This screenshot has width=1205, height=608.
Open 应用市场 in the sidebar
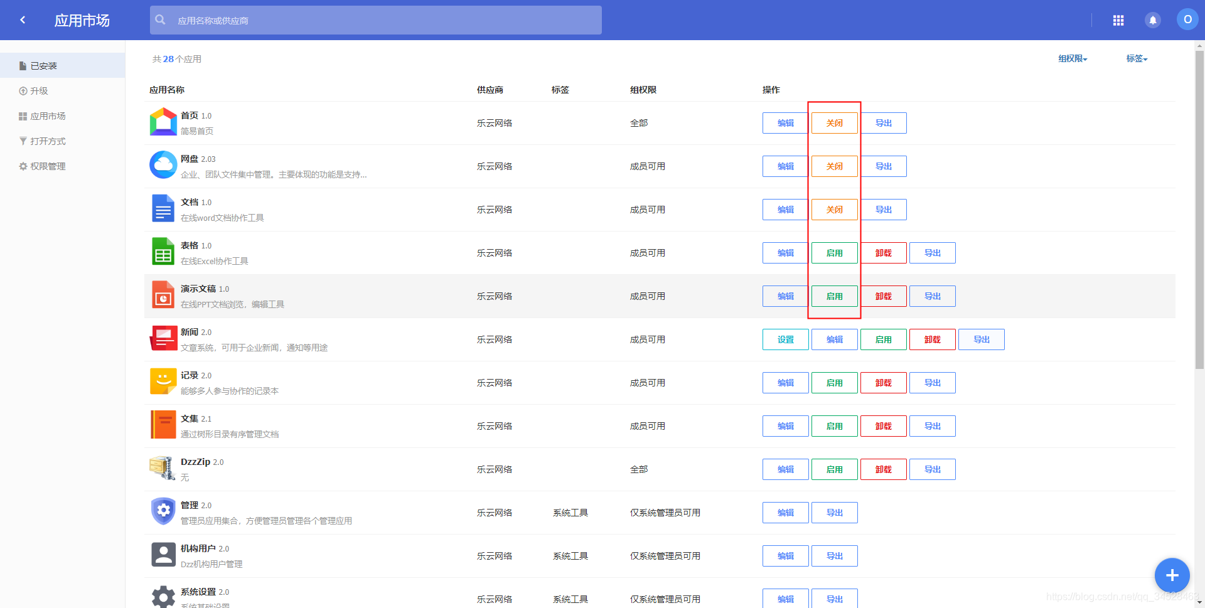(x=62, y=115)
